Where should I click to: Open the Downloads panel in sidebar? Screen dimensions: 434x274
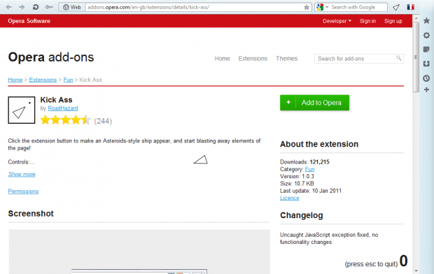426,64
